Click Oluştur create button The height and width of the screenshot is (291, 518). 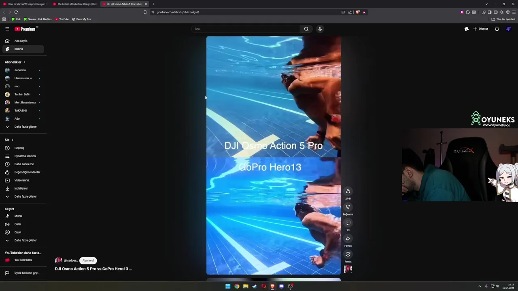pyautogui.click(x=481, y=29)
